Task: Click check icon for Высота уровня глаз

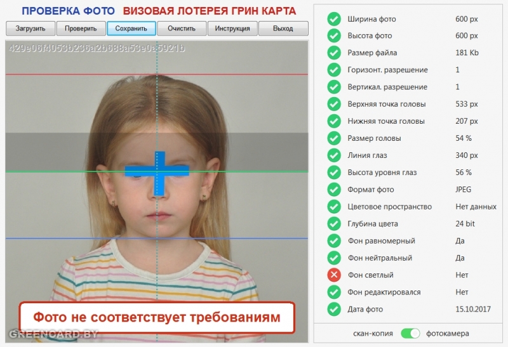Action: click(x=334, y=173)
